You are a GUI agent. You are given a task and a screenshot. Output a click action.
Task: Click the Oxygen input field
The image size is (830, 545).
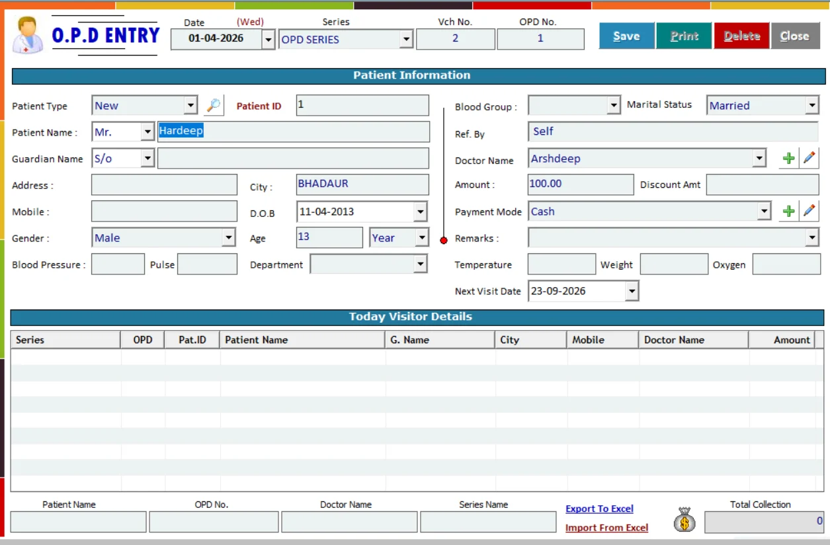[x=786, y=264]
